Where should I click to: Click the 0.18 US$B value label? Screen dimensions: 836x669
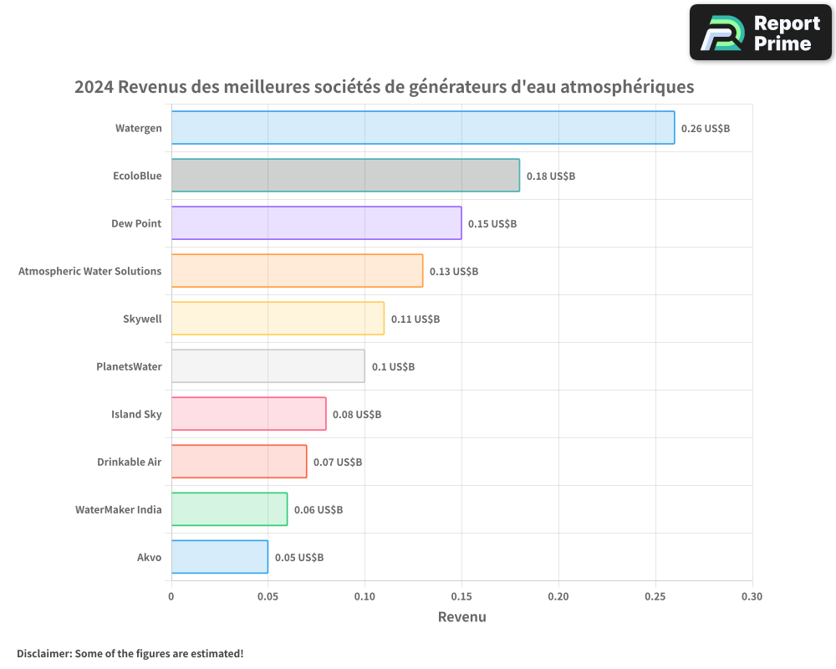point(551,176)
